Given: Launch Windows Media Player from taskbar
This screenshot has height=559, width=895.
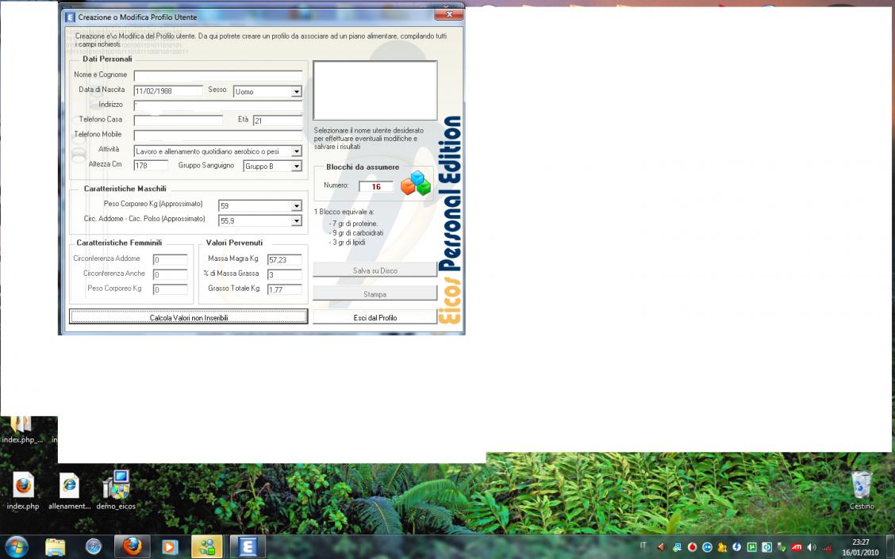Looking at the screenshot, I should pyautogui.click(x=170, y=546).
